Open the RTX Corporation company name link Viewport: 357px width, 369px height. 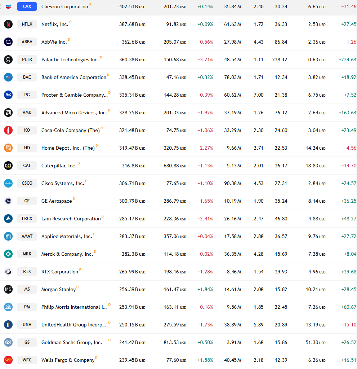pyautogui.click(x=60, y=272)
